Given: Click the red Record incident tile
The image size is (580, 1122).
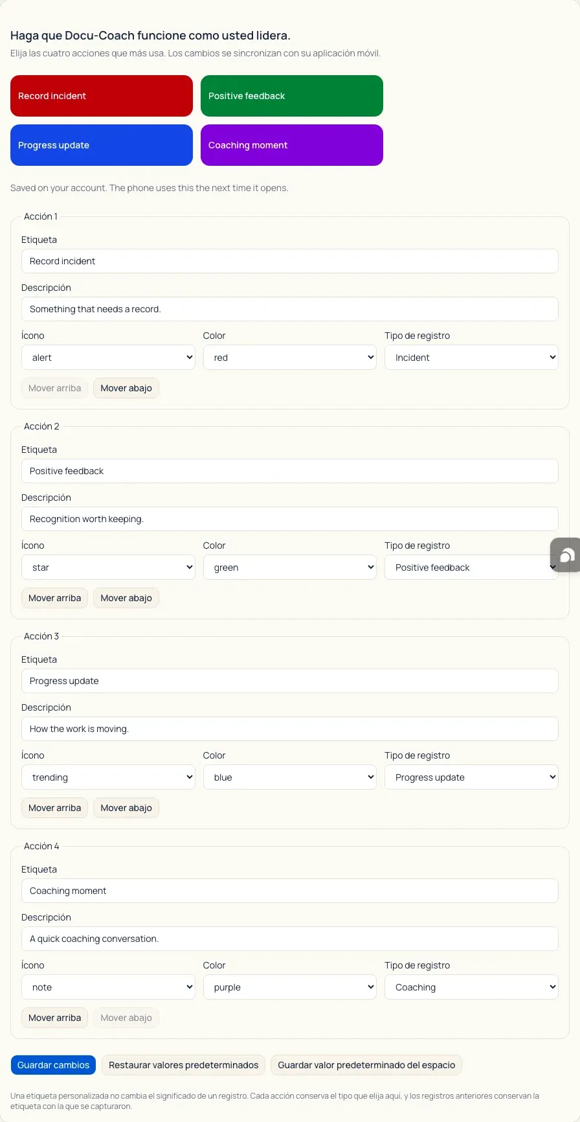Looking at the screenshot, I should pos(102,96).
